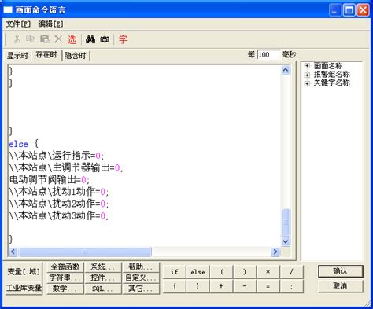Insert the right brace '}' button
The width and height of the screenshot is (373, 309).
pyautogui.click(x=198, y=286)
